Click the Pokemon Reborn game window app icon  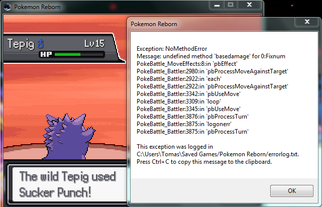pos(8,7)
